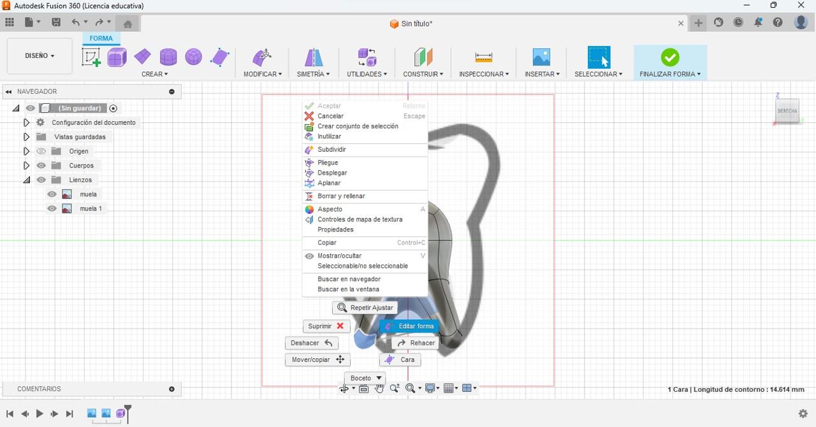
Task: Click Deshacer marking menu button
Action: pyautogui.click(x=312, y=343)
